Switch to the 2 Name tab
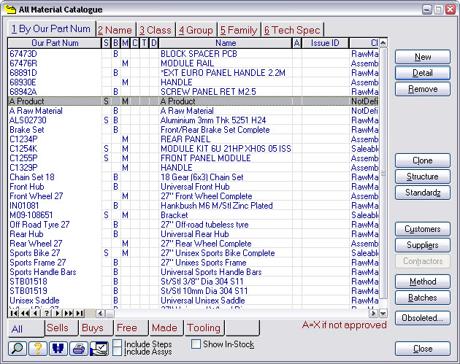 pyautogui.click(x=115, y=30)
